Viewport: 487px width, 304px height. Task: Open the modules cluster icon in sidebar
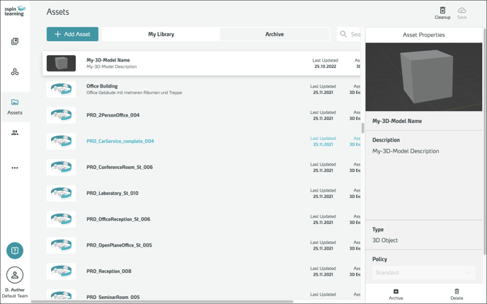click(15, 72)
